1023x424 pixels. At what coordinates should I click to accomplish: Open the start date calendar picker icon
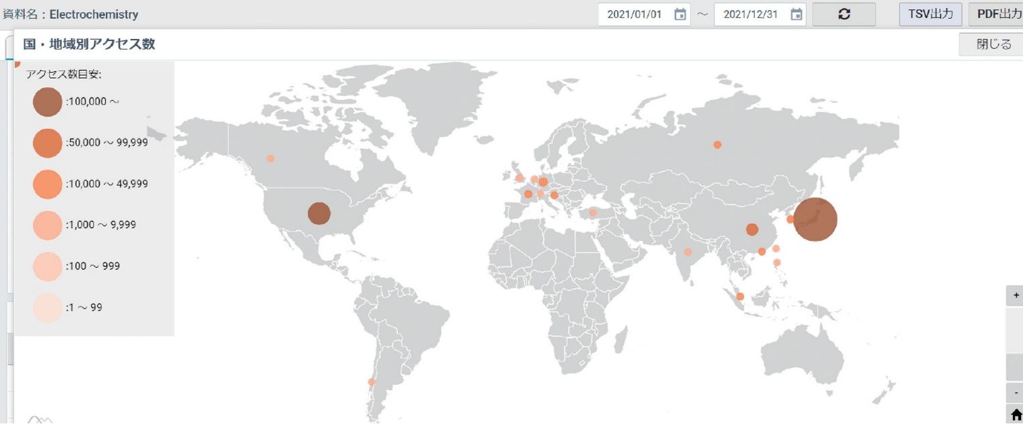click(680, 14)
